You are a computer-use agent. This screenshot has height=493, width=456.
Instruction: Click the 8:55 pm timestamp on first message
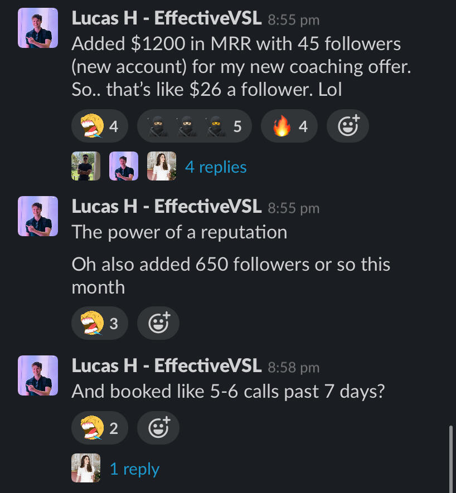point(294,20)
